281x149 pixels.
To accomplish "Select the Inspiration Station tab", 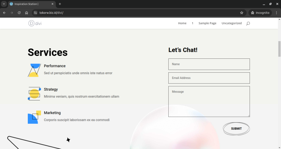I will point(32,4).
